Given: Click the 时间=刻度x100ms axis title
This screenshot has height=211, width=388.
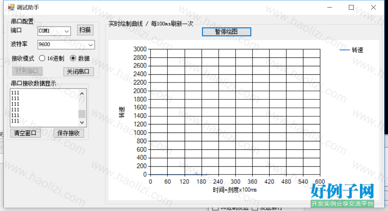Looking at the screenshot, I should 235,189.
